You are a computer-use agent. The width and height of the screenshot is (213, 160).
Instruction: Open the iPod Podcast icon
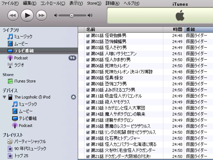click(15, 126)
